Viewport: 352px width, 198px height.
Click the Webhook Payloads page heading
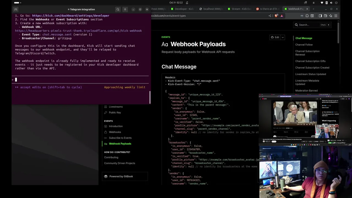pos(198,44)
